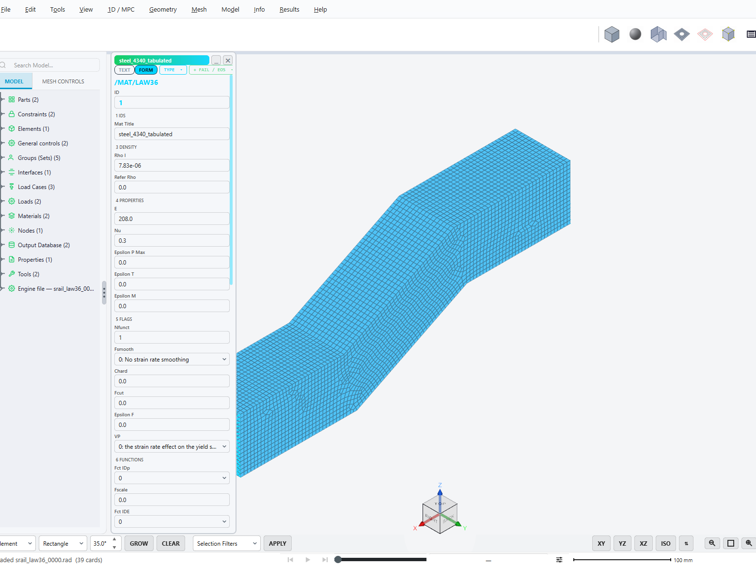
Task: Click the Materials tree icon
Action: point(12,216)
